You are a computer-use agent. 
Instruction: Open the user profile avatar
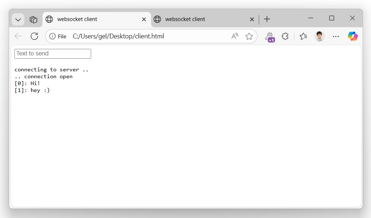coord(319,36)
